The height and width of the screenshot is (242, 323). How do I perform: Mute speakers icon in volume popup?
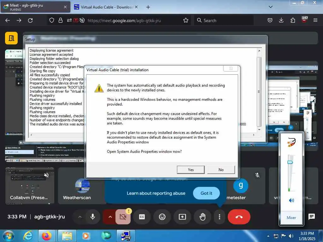291,200
